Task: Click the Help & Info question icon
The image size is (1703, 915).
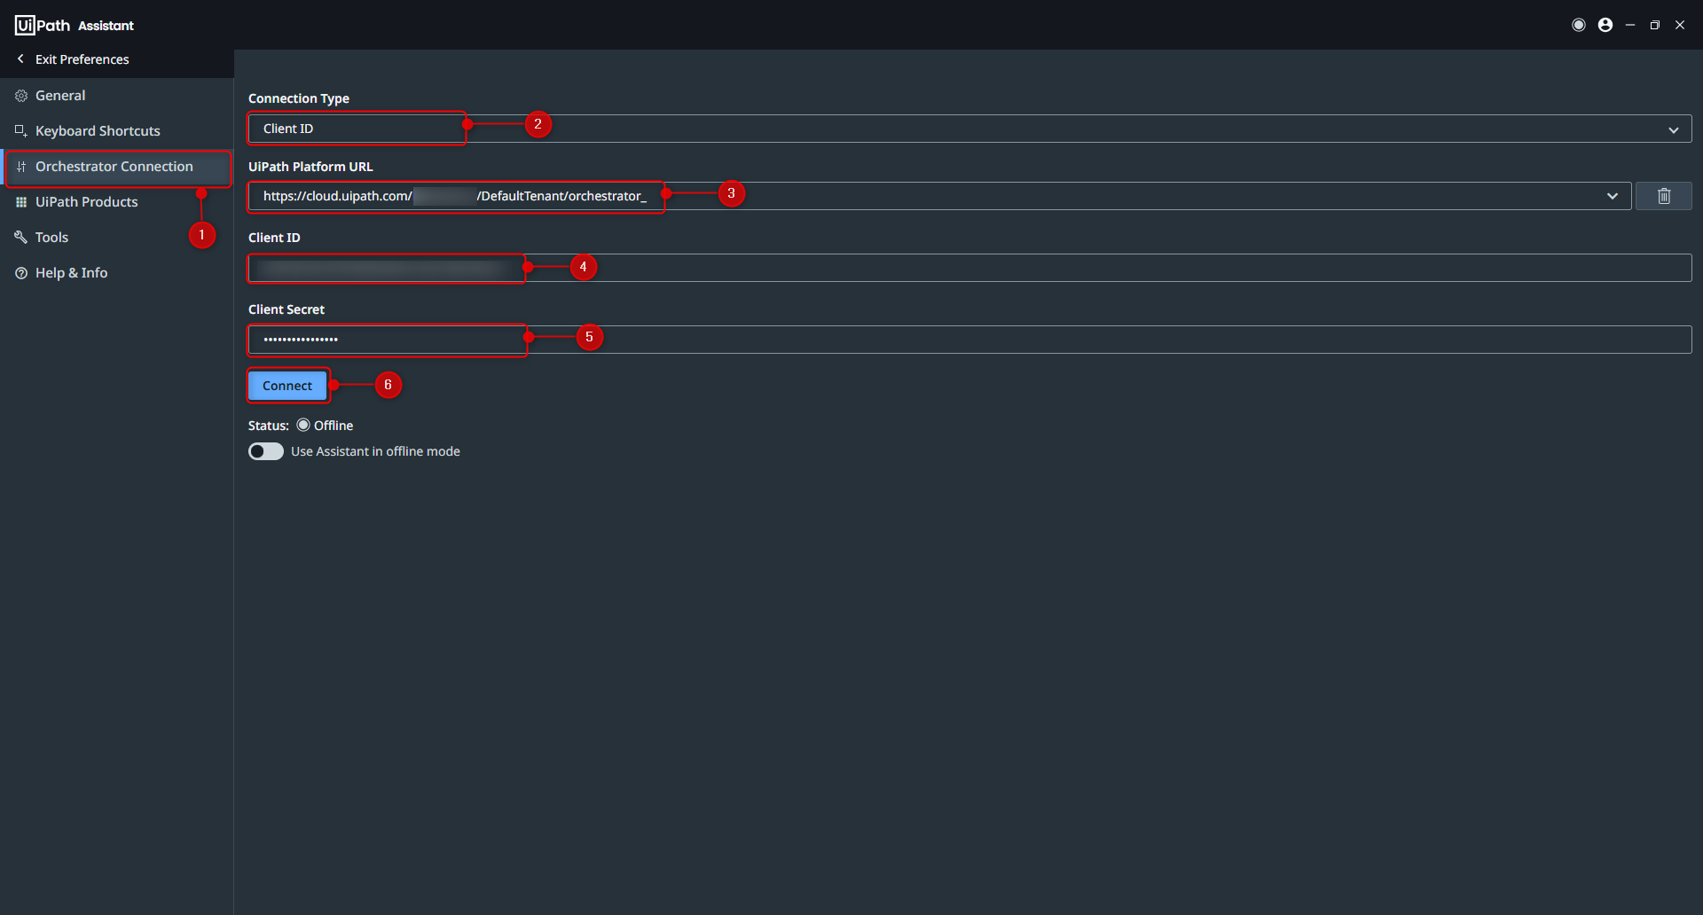Action: 21,273
